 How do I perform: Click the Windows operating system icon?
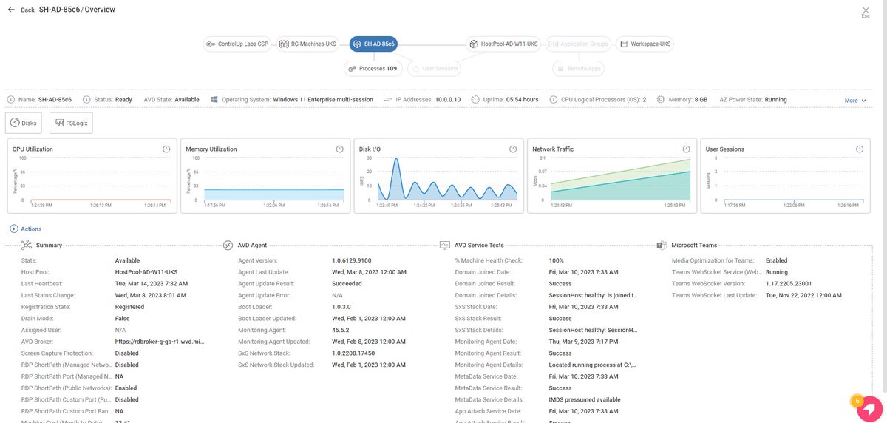(x=214, y=99)
